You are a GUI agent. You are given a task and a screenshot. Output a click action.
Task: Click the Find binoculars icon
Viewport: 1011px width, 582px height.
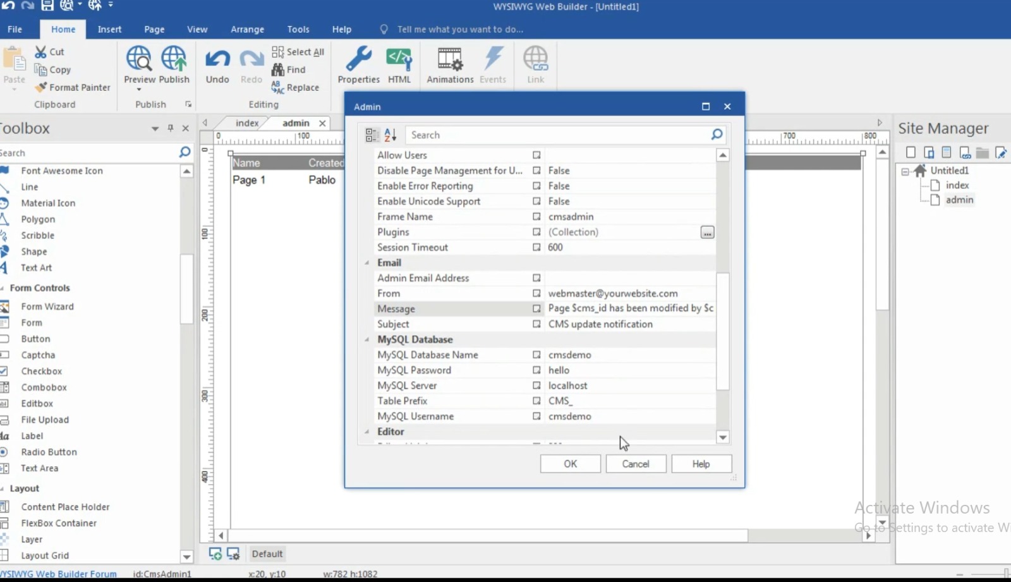[x=278, y=70]
